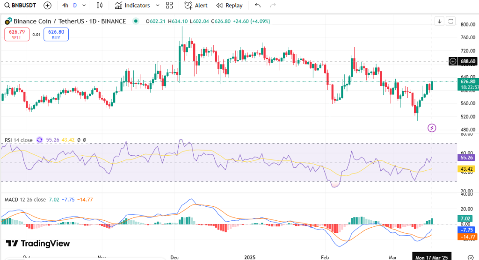Expand the timeframe dropdown arrow
479x260 pixels.
pos(84,5)
